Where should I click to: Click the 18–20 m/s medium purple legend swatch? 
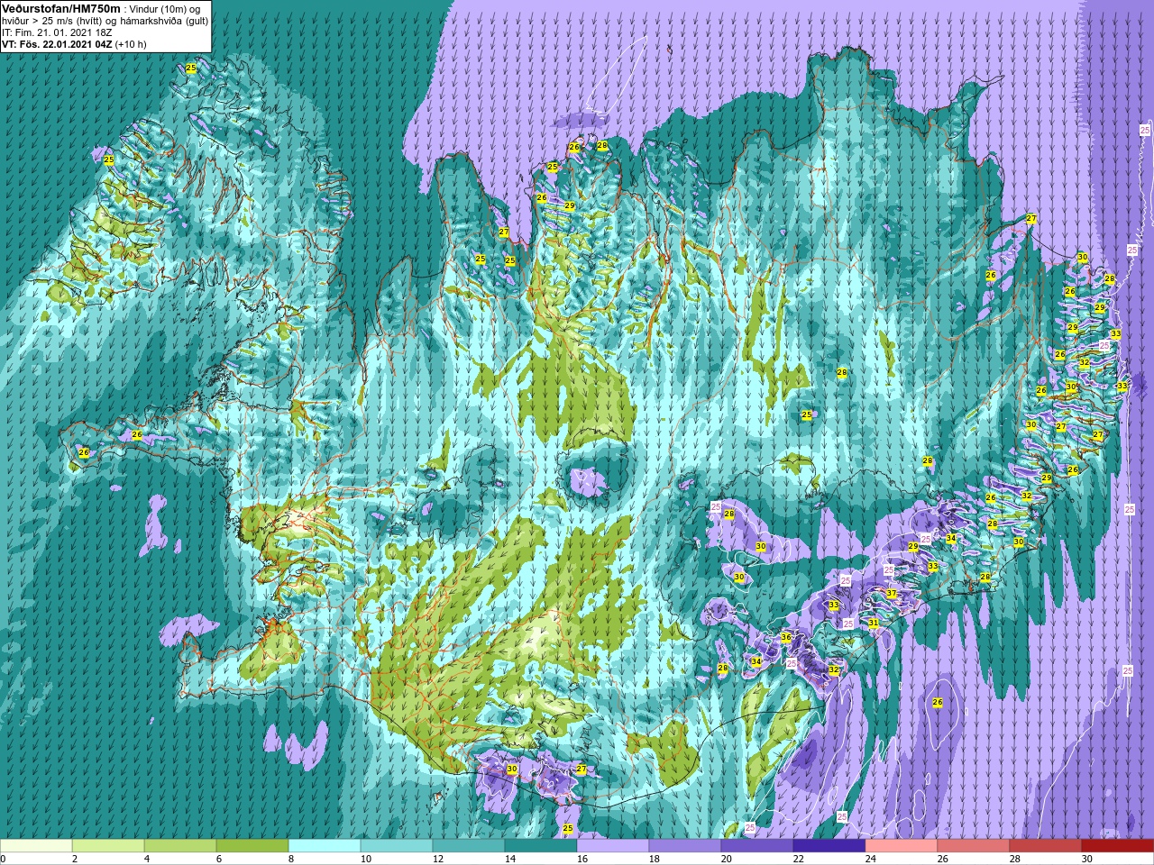point(685,846)
